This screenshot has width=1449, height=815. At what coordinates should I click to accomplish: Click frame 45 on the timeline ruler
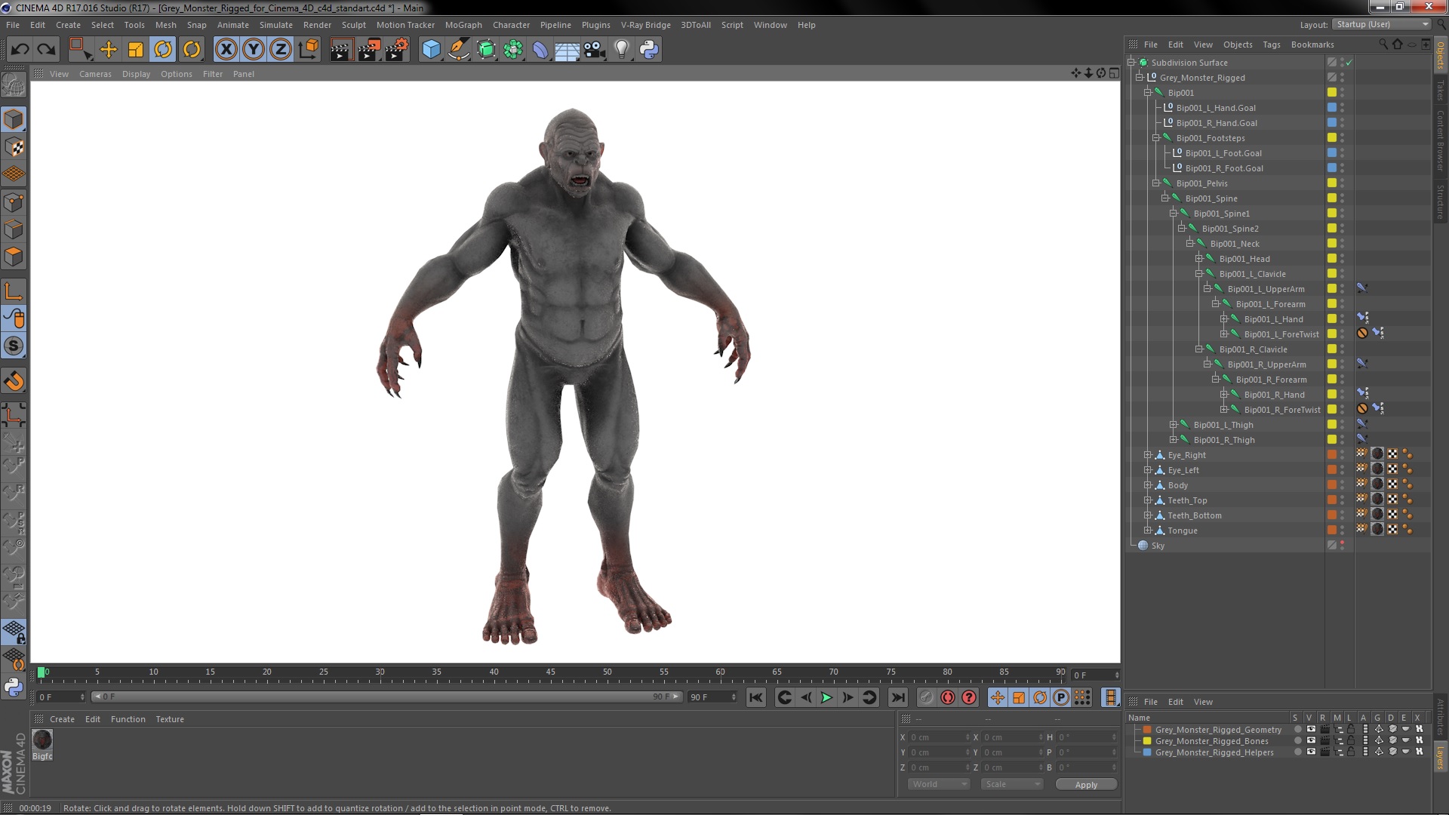550,672
